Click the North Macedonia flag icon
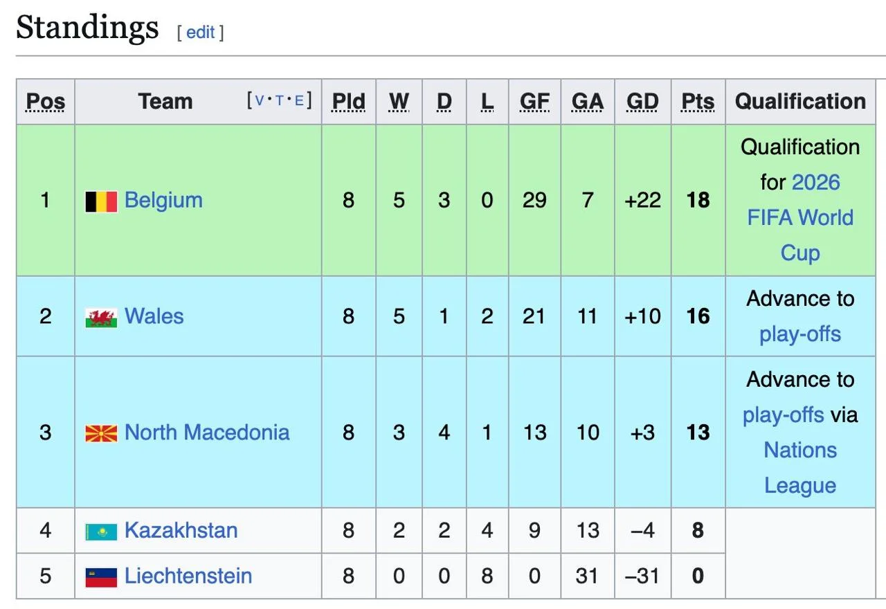Image resolution: width=886 pixels, height=609 pixels. [x=101, y=433]
